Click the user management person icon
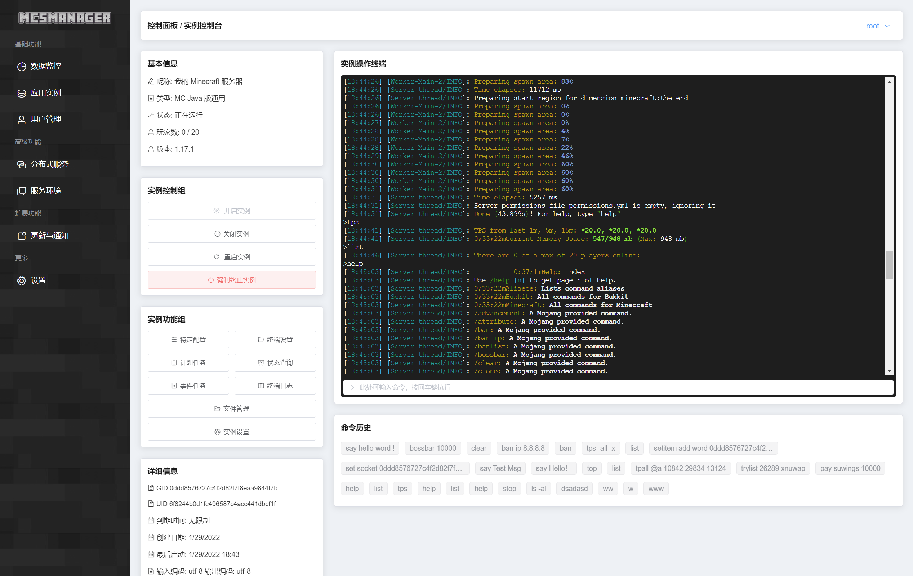Image resolution: width=913 pixels, height=576 pixels. [x=22, y=120]
